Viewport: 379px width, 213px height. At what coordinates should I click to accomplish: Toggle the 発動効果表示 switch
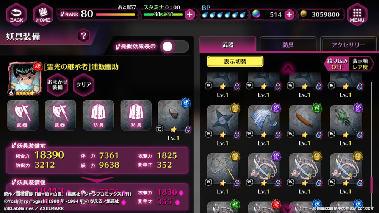point(174,47)
